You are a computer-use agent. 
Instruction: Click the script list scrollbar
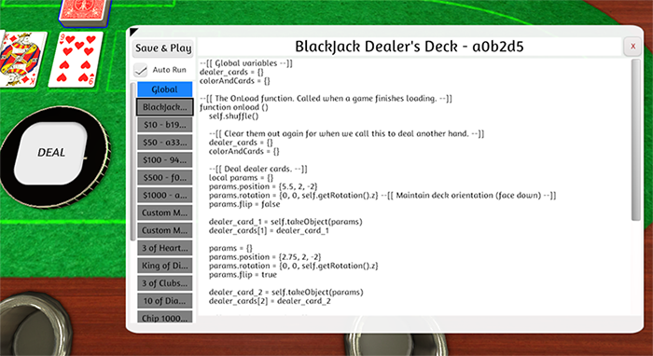(132, 161)
